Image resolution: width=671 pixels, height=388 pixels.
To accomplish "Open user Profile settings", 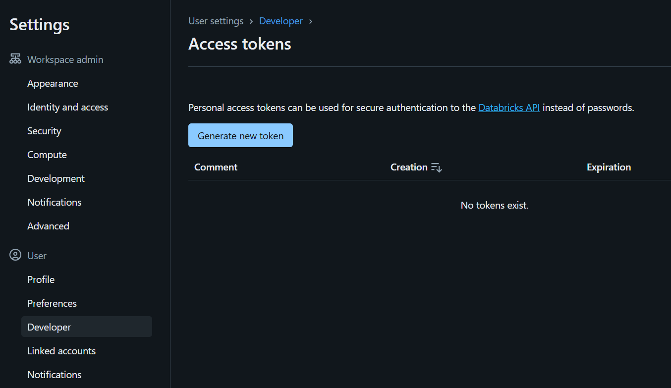I will coord(41,279).
